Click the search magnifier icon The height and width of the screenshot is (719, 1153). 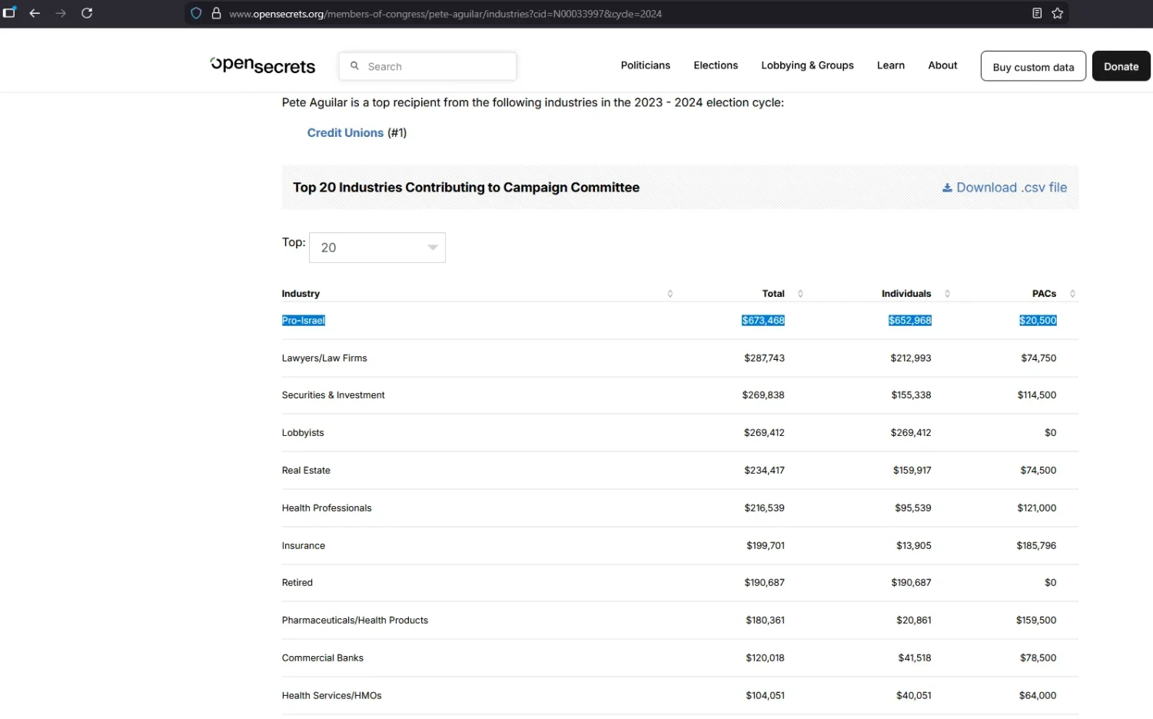pos(354,66)
